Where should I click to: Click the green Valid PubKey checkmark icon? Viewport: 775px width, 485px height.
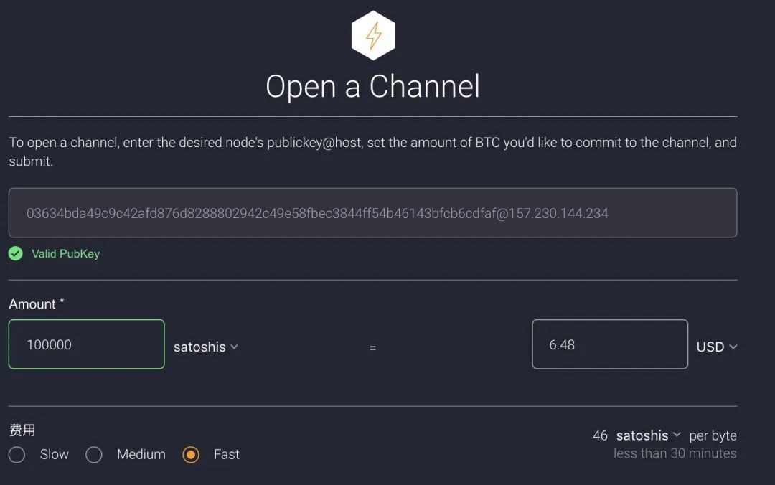16,253
